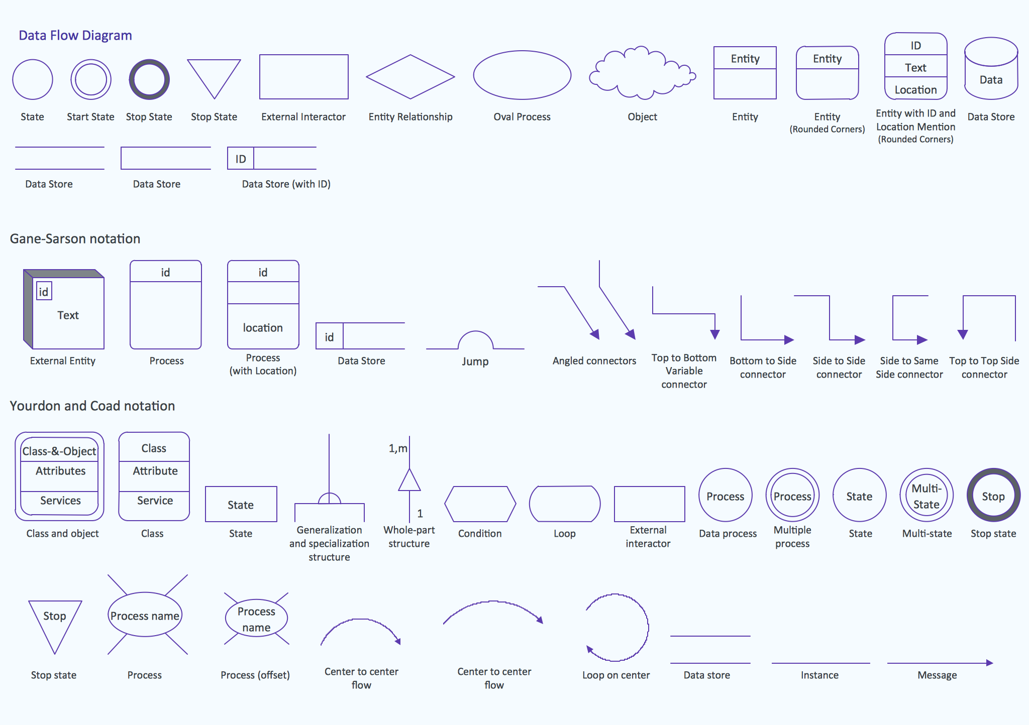
Task: Click the Data Flow Diagram section header
Action: tap(78, 32)
